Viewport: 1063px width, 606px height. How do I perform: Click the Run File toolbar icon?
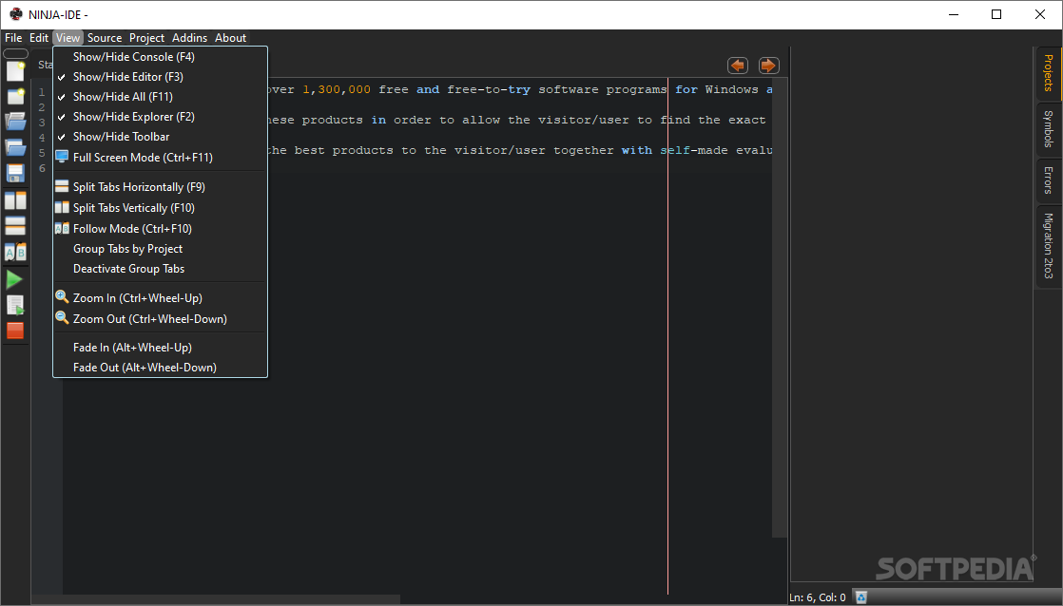pyautogui.click(x=15, y=305)
